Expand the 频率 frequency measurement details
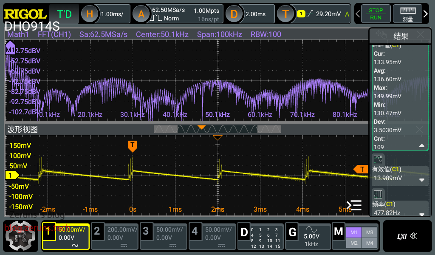Screen dimensions: 435x255 (422, 214)
